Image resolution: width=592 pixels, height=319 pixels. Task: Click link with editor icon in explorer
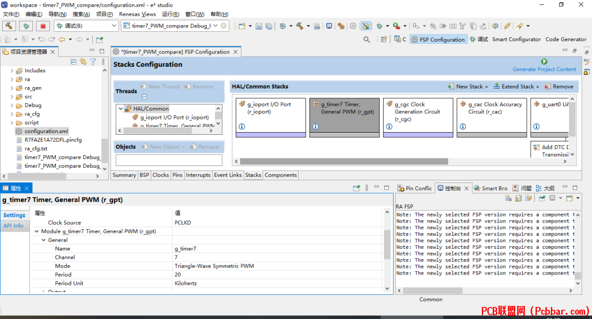(83, 61)
